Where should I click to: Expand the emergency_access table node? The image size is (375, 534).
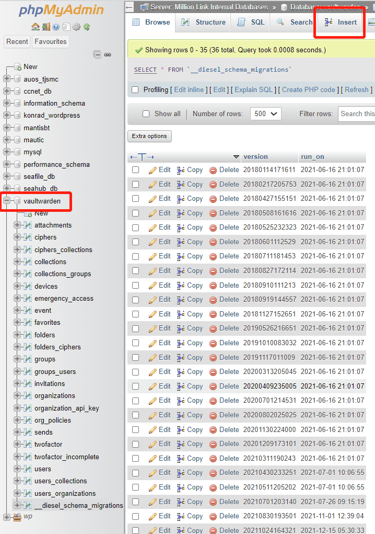pos(17,298)
